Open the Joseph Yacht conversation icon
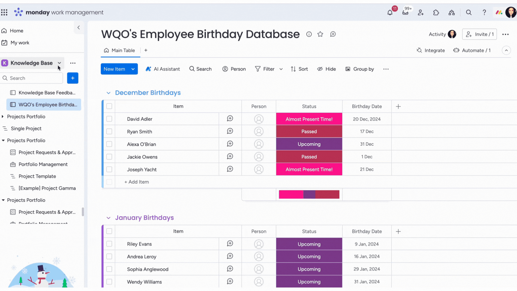The image size is (517, 291). 230,169
